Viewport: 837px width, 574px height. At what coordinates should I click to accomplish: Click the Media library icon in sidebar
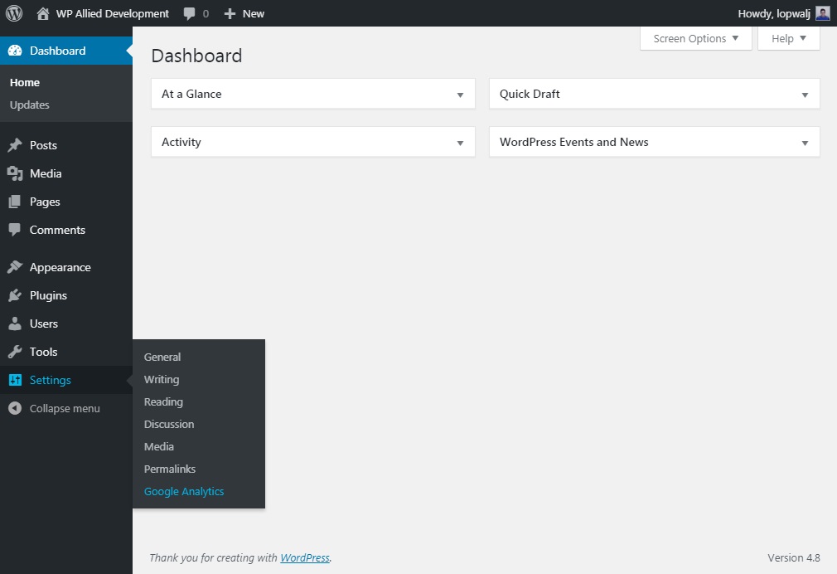pyautogui.click(x=15, y=173)
